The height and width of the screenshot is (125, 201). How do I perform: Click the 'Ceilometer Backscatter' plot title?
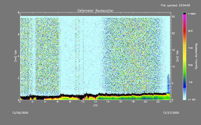[95, 10]
